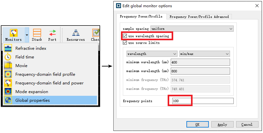Click the Port toolbar icon

pyautogui.click(x=52, y=33)
